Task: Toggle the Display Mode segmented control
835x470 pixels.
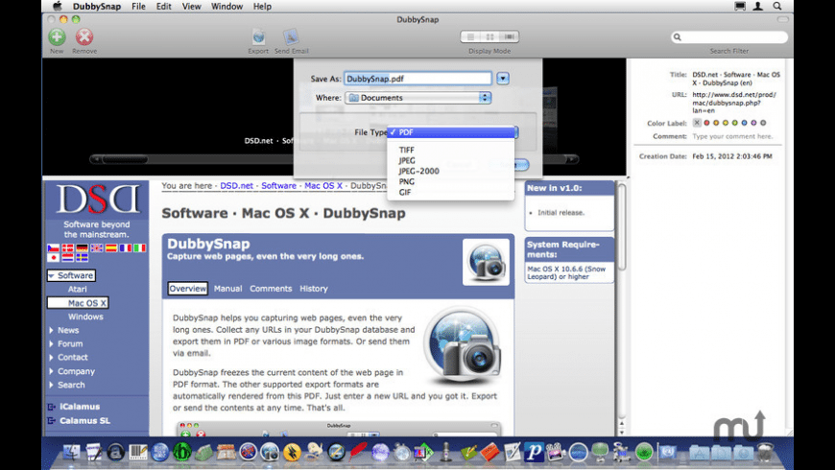Action: (x=489, y=36)
